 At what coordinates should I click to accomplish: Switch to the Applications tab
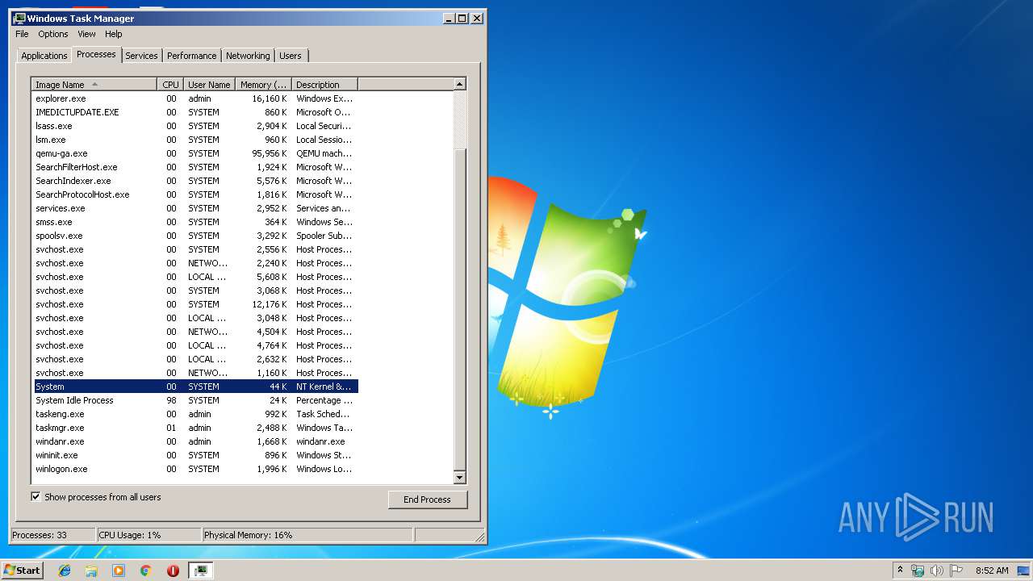coord(44,56)
